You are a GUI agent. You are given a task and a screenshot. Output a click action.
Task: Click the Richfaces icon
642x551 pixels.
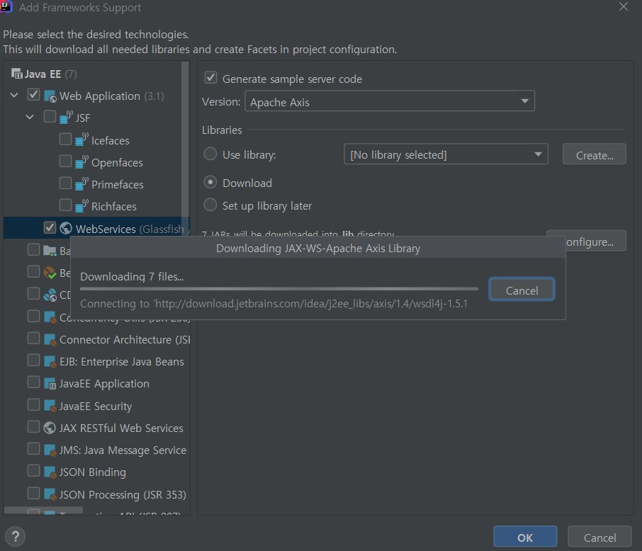point(81,205)
